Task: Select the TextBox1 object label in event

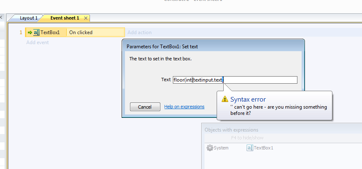Action: 50,32
